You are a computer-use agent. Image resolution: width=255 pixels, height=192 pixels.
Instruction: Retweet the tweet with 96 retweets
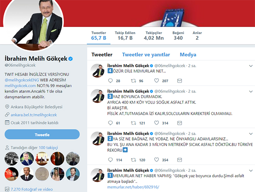[134, 81]
